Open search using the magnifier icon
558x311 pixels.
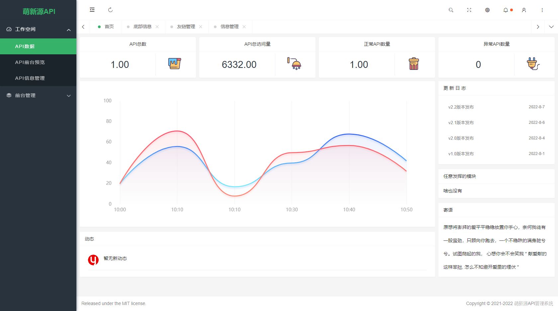pos(451,10)
